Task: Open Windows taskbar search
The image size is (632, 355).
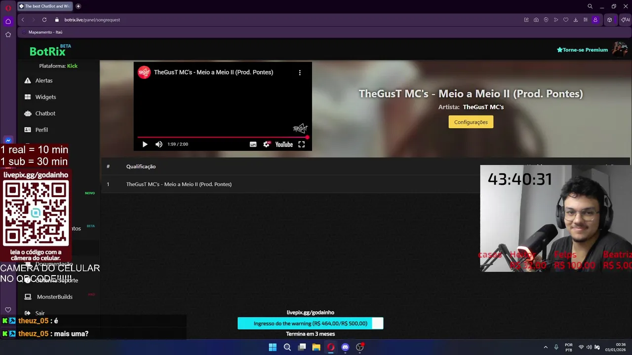Action: coord(287,347)
